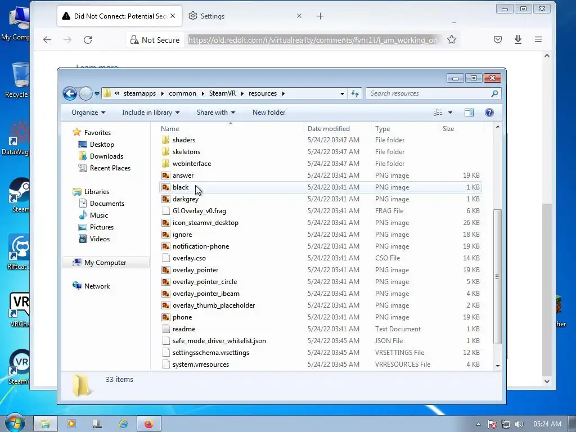
Task: Click the Explorer back navigation arrow
Action: tap(70, 94)
